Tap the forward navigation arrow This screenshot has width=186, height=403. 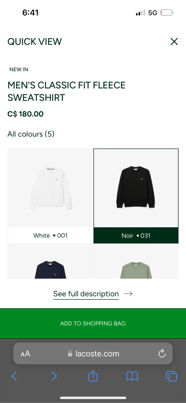(54, 376)
